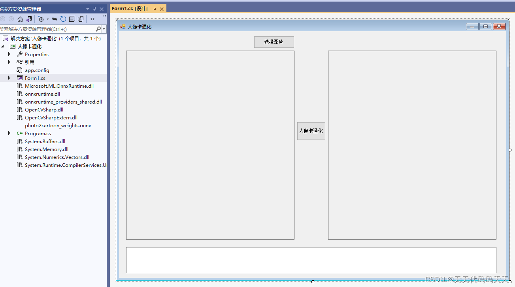Click the form's red close button
The height and width of the screenshot is (287, 515).
point(499,26)
